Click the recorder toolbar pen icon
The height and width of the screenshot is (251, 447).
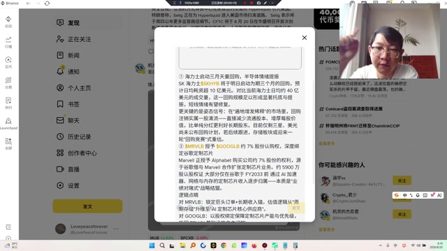(x=265, y=3)
